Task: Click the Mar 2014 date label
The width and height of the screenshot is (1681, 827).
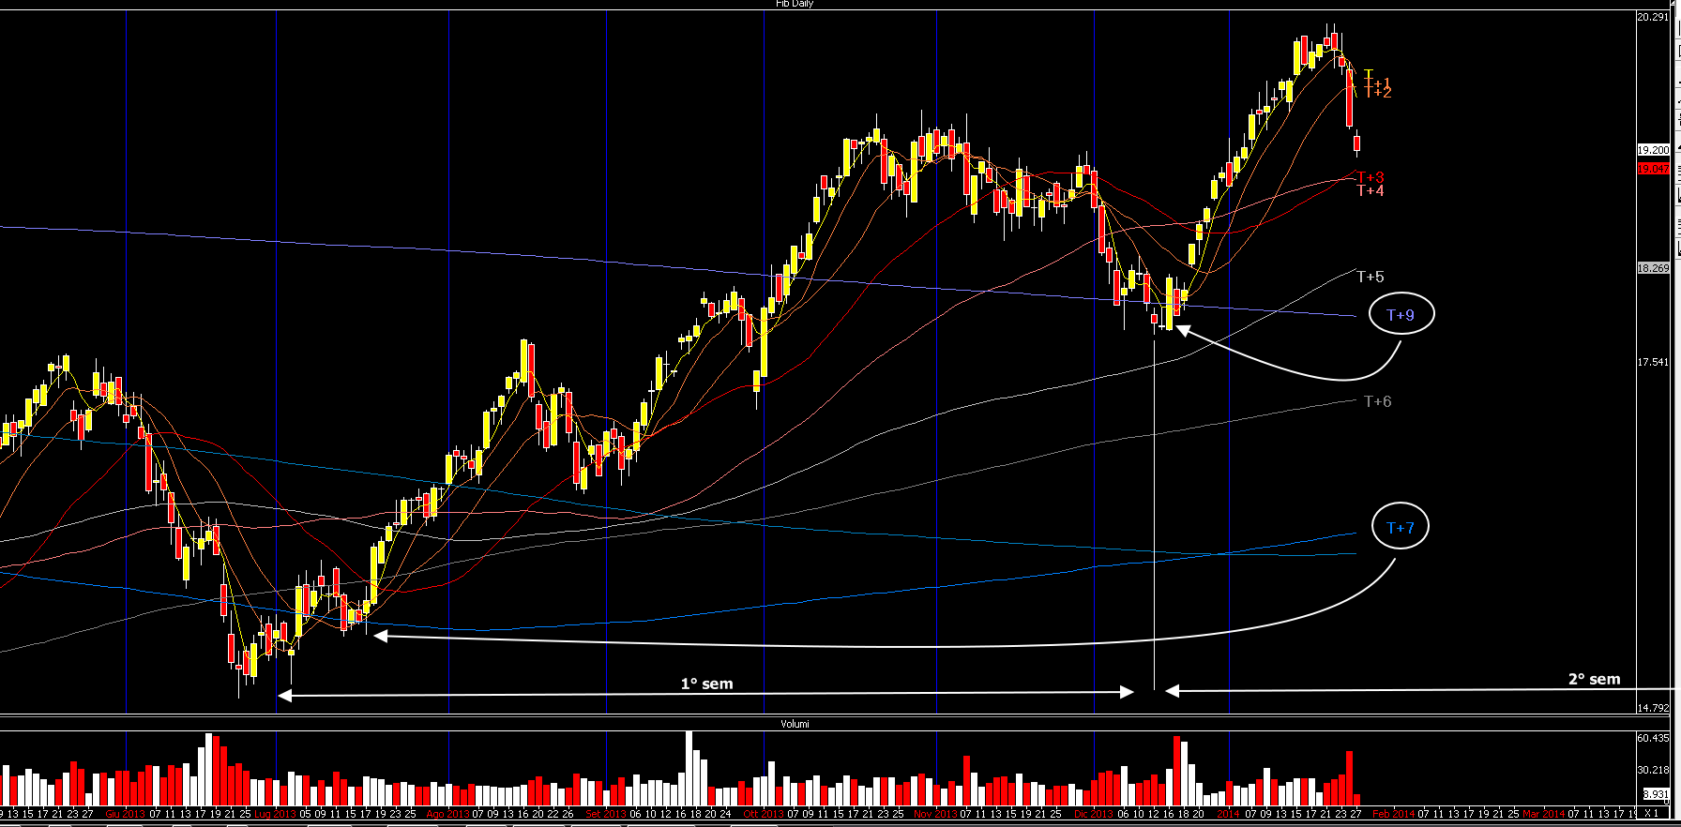Action: (x=1544, y=814)
